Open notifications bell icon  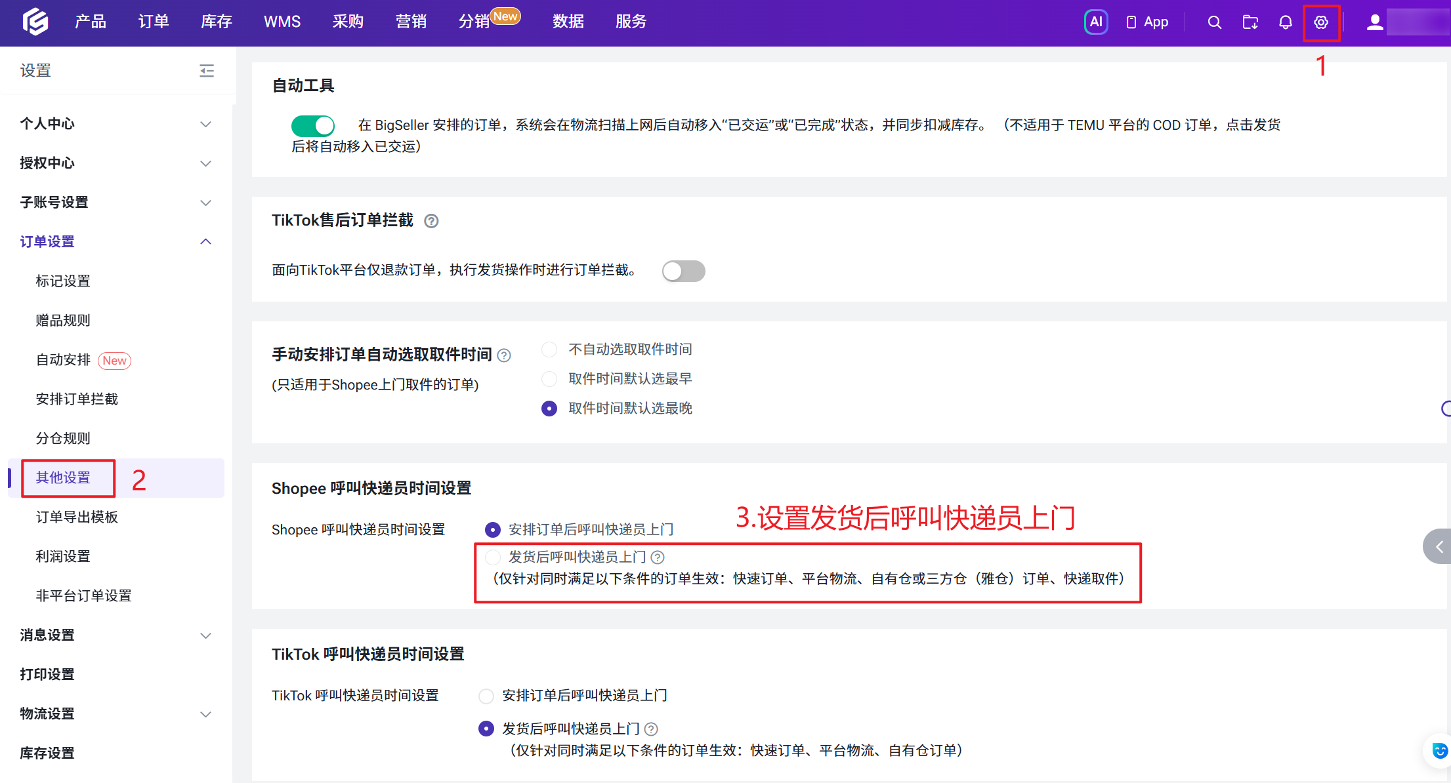pyautogui.click(x=1286, y=22)
